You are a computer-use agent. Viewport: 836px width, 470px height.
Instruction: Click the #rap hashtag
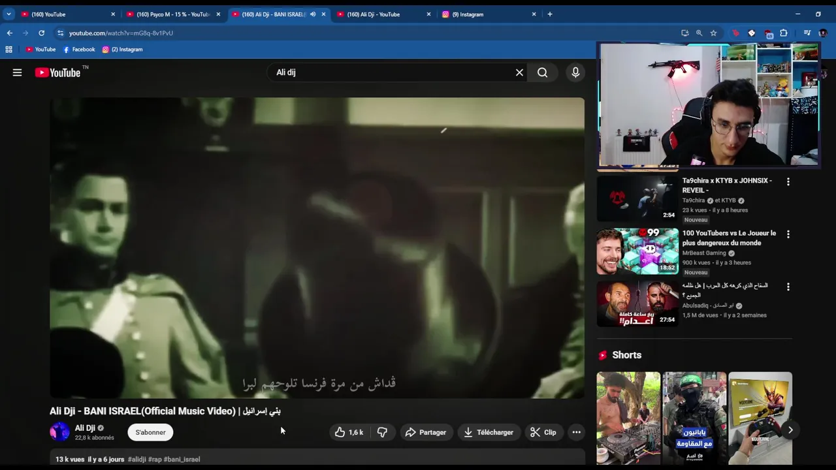click(155, 460)
